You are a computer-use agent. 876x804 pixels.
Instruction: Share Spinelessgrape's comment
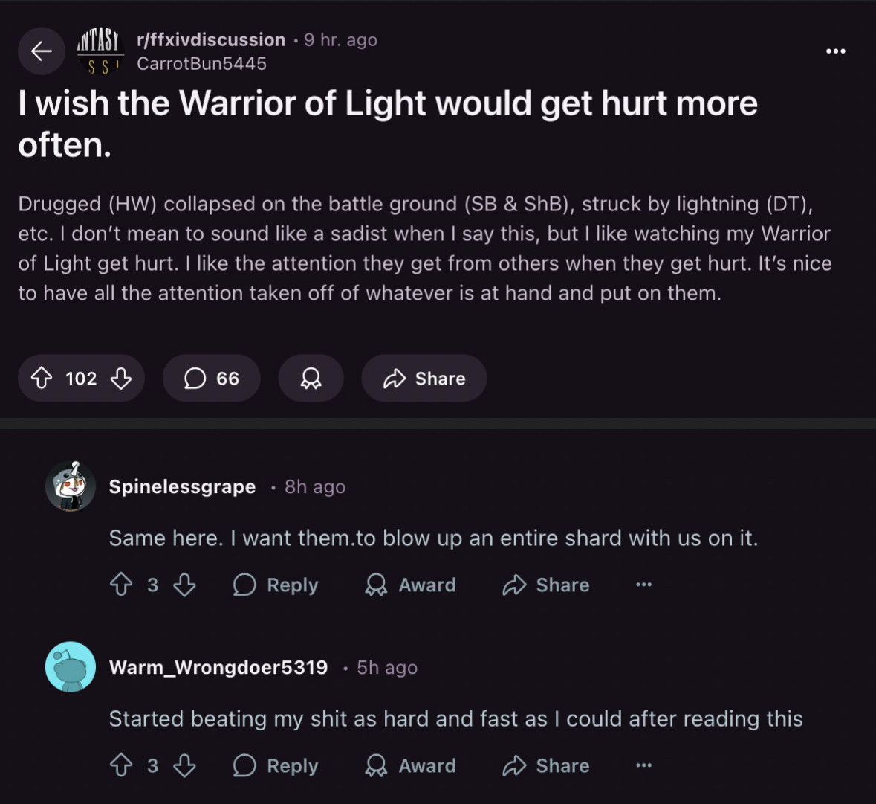click(x=546, y=585)
